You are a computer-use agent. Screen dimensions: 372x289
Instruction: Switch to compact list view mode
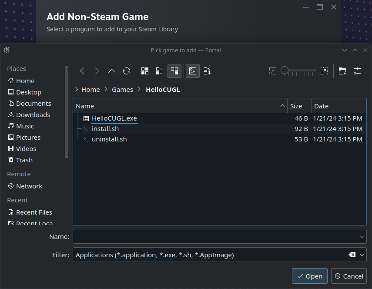pos(160,71)
